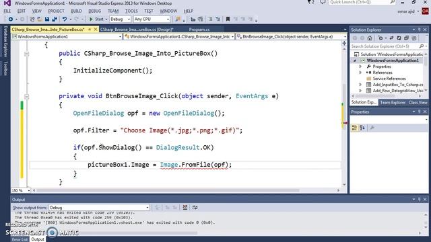Screen dimensions: 431x242
Task: Switch to the Error List tab
Action: coord(20,239)
